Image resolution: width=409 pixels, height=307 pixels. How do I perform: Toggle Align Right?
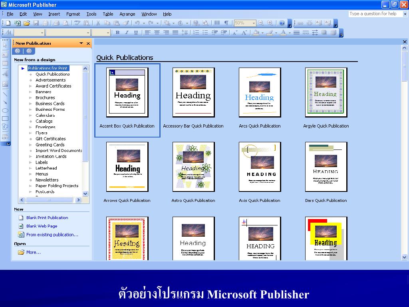click(x=166, y=33)
